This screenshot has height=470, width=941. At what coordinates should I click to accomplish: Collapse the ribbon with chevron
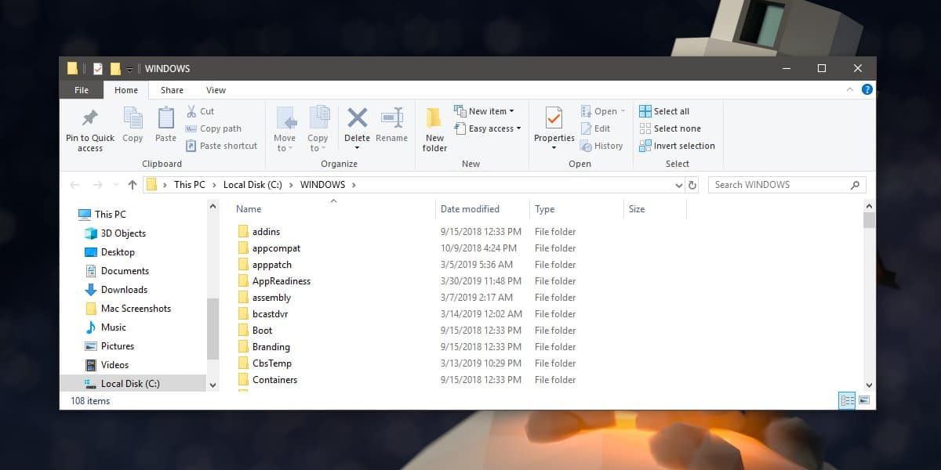click(x=850, y=89)
